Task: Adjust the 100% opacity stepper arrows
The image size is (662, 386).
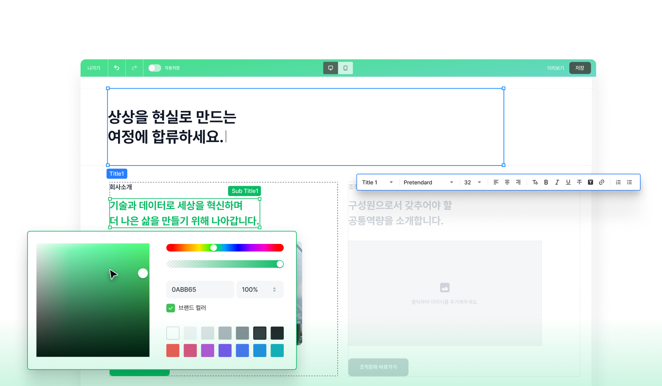Action: click(x=274, y=290)
